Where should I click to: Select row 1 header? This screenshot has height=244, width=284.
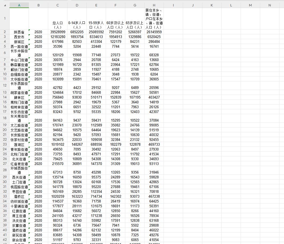click(x=5, y=18)
